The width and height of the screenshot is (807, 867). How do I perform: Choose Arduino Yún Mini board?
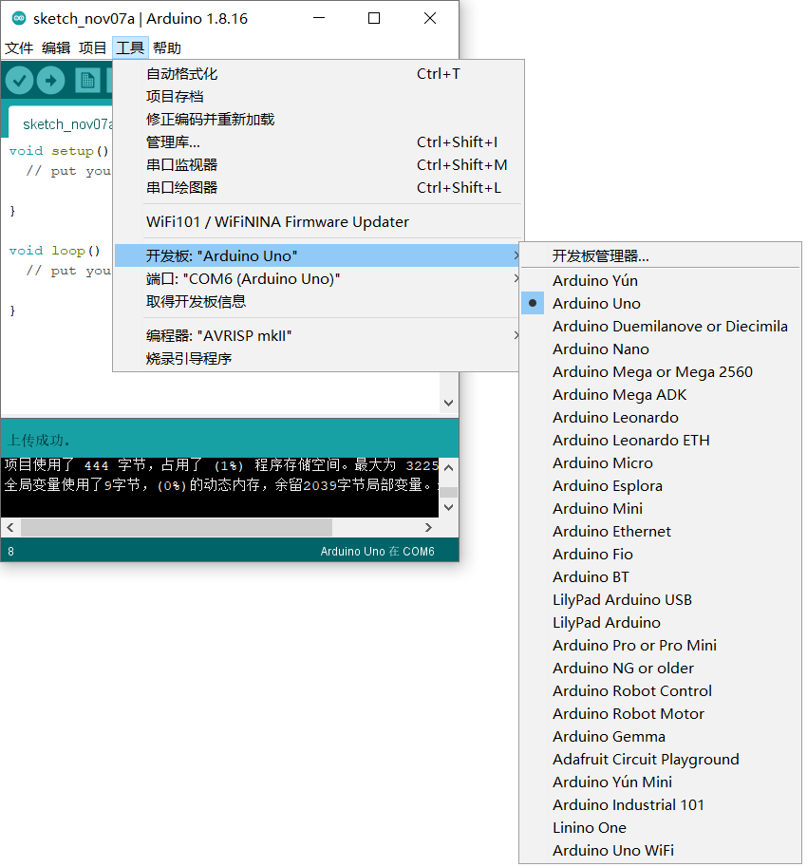661,782
